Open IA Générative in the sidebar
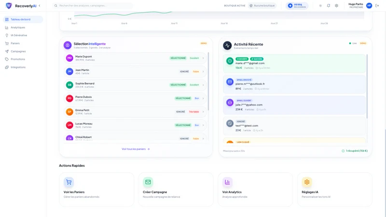Screen dimensions: 386x217 23,35
